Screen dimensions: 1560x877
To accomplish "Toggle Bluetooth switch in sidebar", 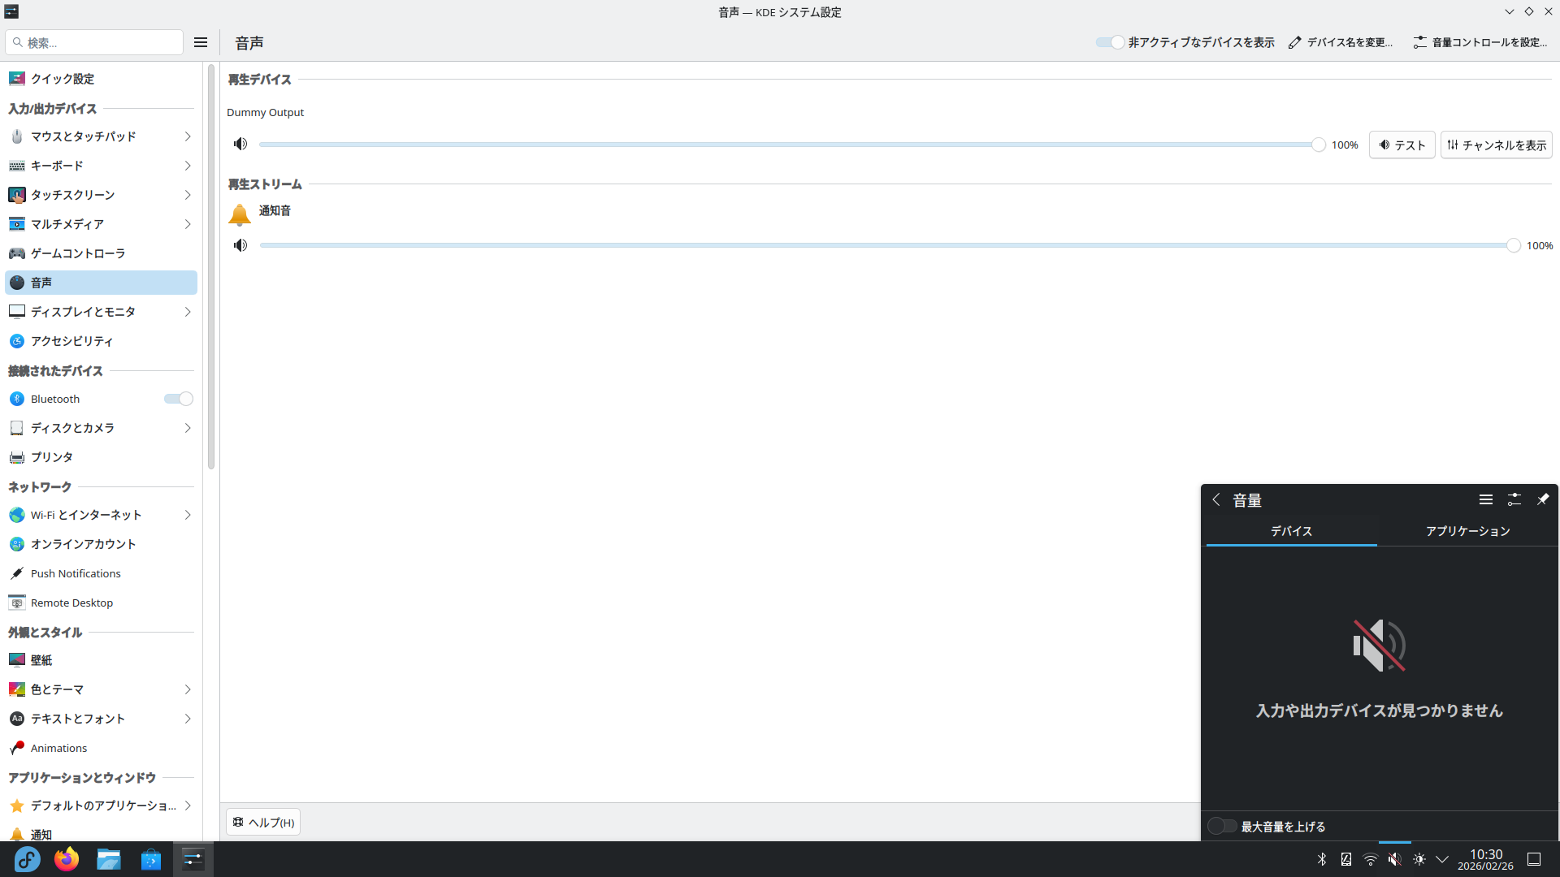I will tap(178, 399).
